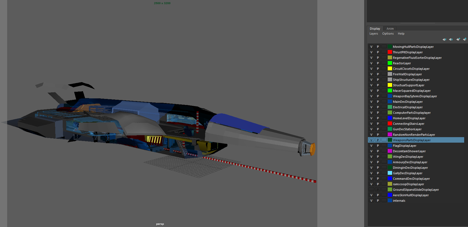Create a new empty layer
The height and width of the screenshot is (227, 468).
[458, 39]
